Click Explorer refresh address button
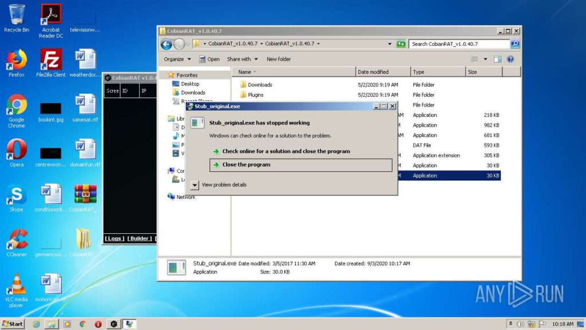 tap(401, 44)
